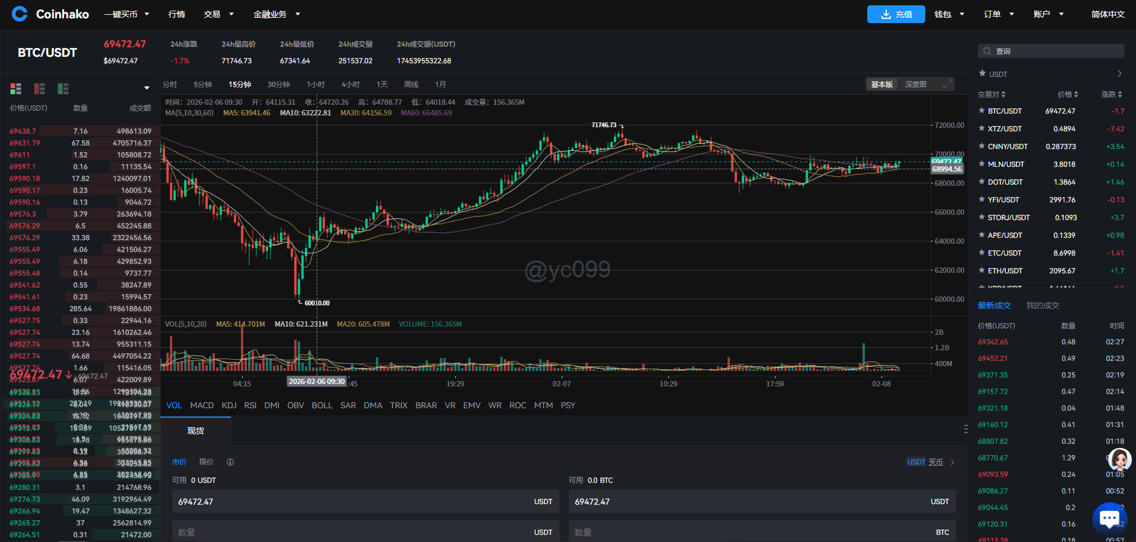Open live chat support bubble
Viewport: 1136px width, 542px height.
click(x=1109, y=519)
